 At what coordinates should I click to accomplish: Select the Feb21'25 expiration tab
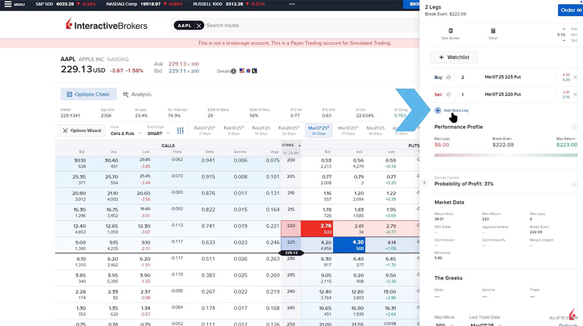[261, 130]
